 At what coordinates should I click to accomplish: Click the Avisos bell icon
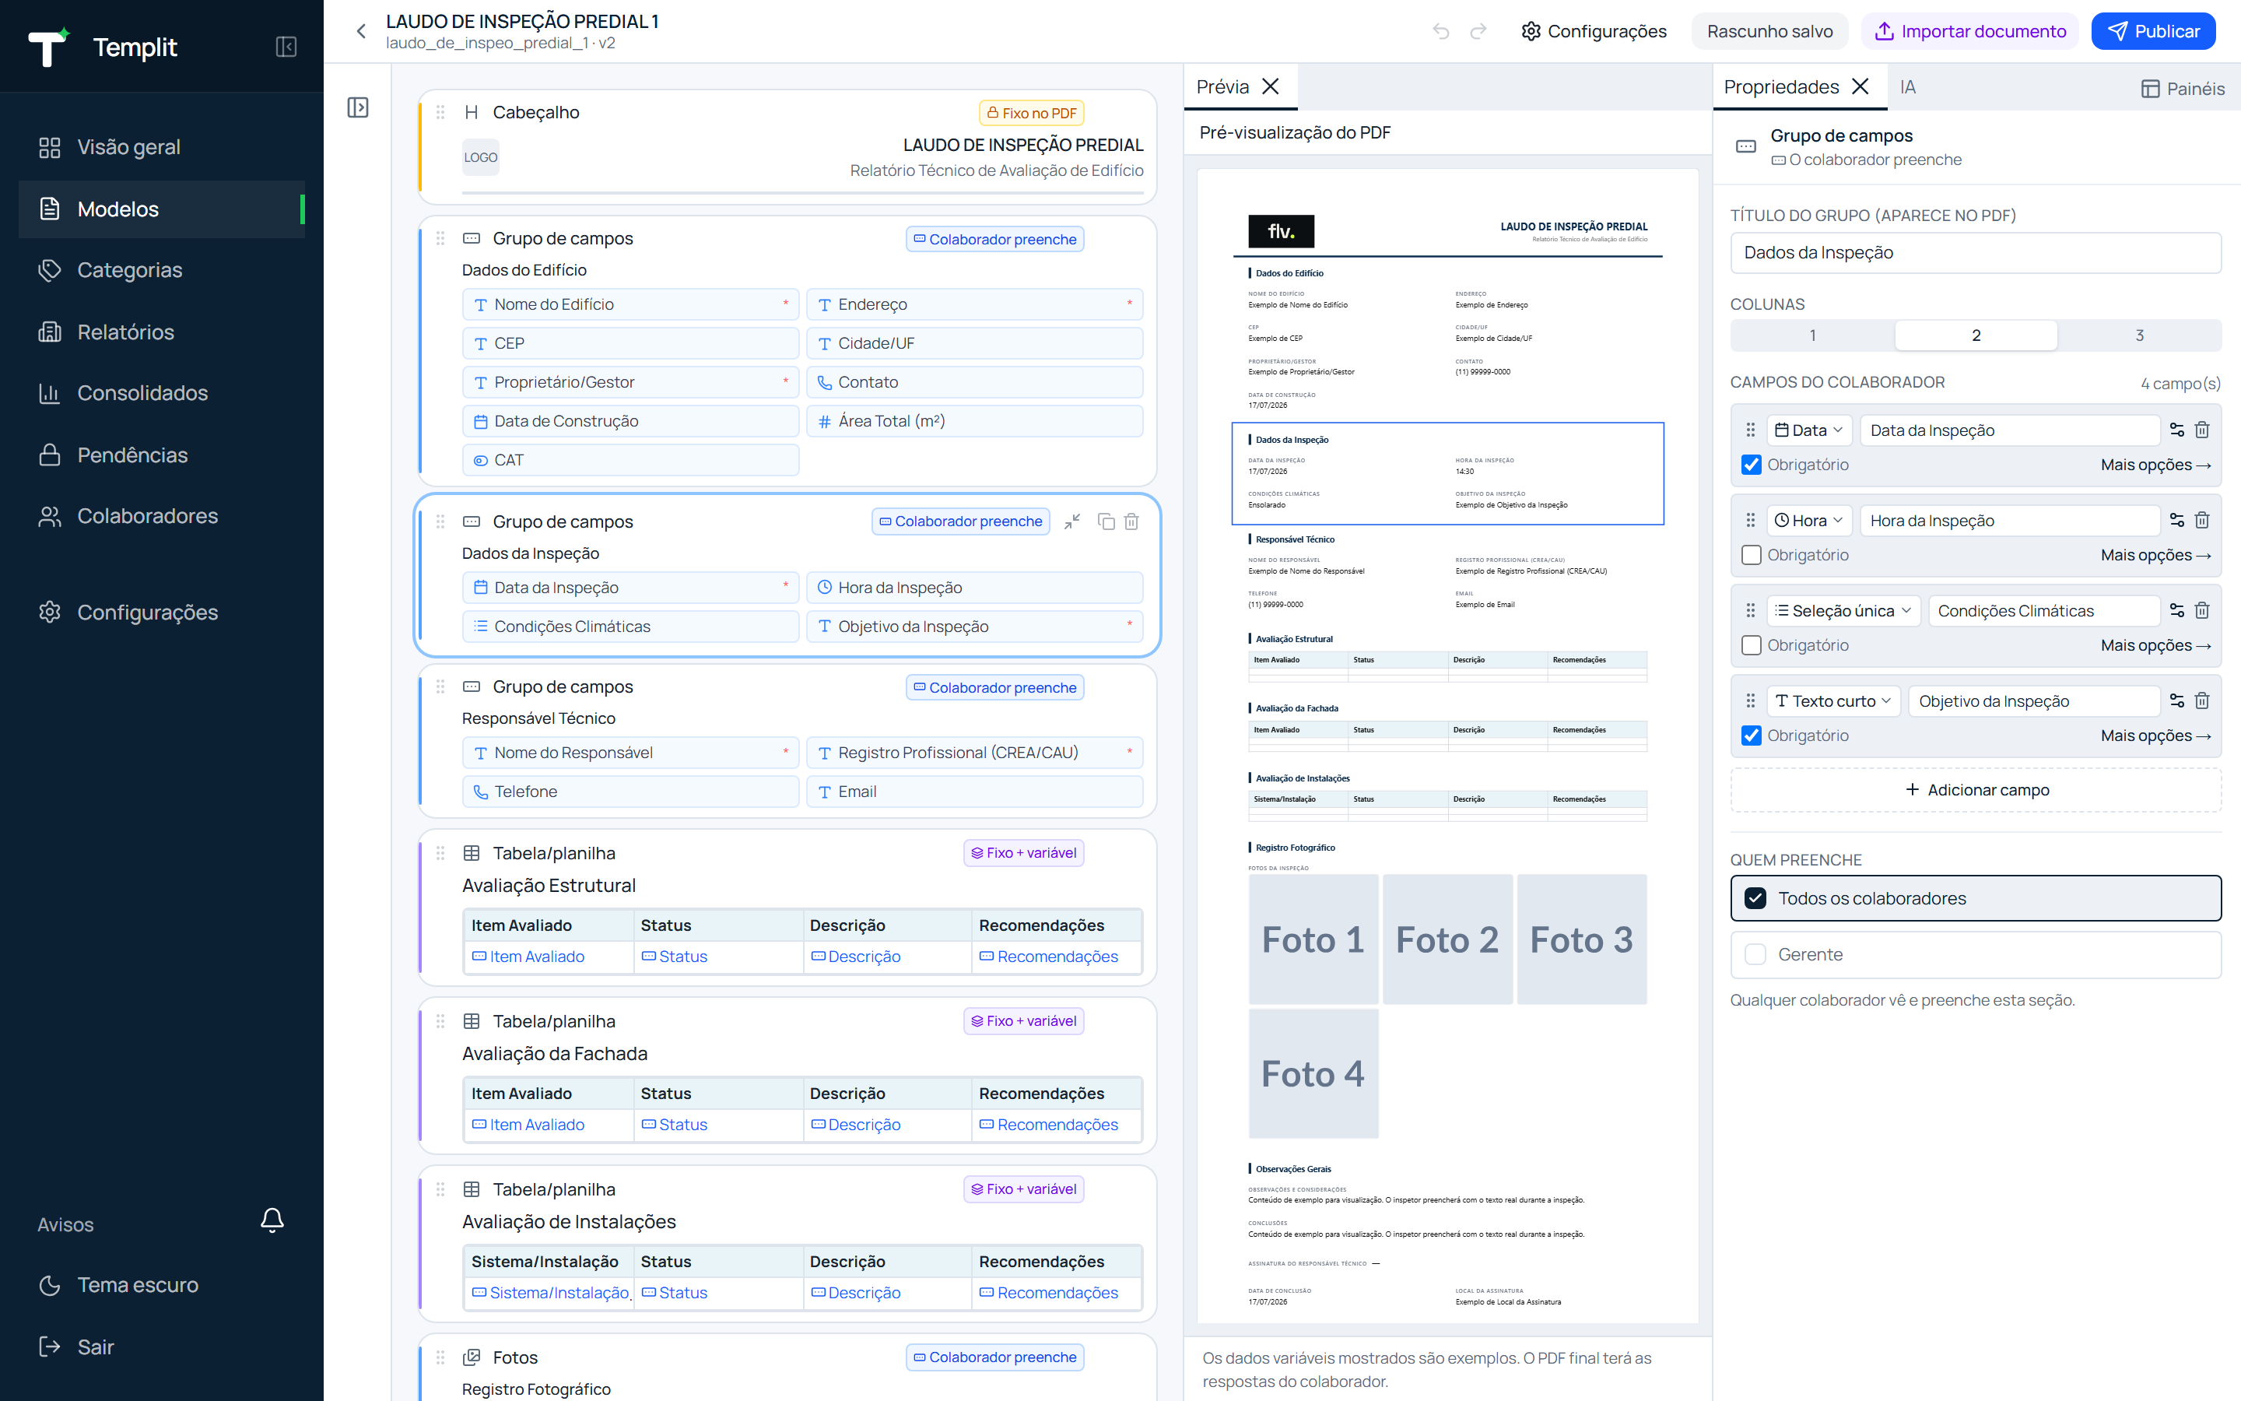272,1220
